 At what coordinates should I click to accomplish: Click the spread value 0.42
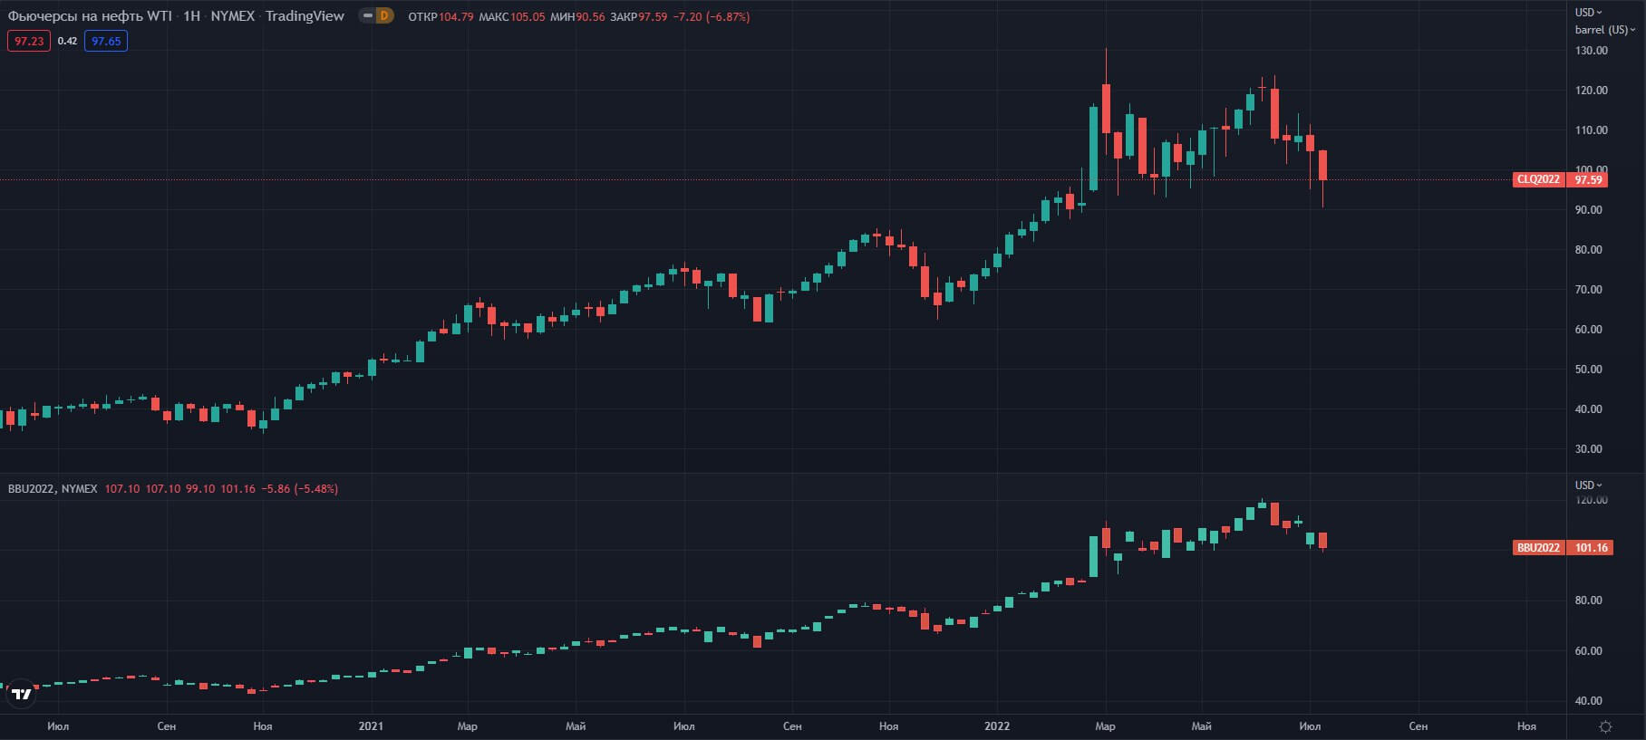pyautogui.click(x=67, y=41)
